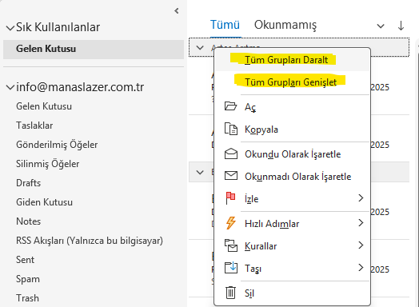This screenshot has width=419, height=307.
Task: Click the open folder icon beside Aç
Action: (230, 106)
